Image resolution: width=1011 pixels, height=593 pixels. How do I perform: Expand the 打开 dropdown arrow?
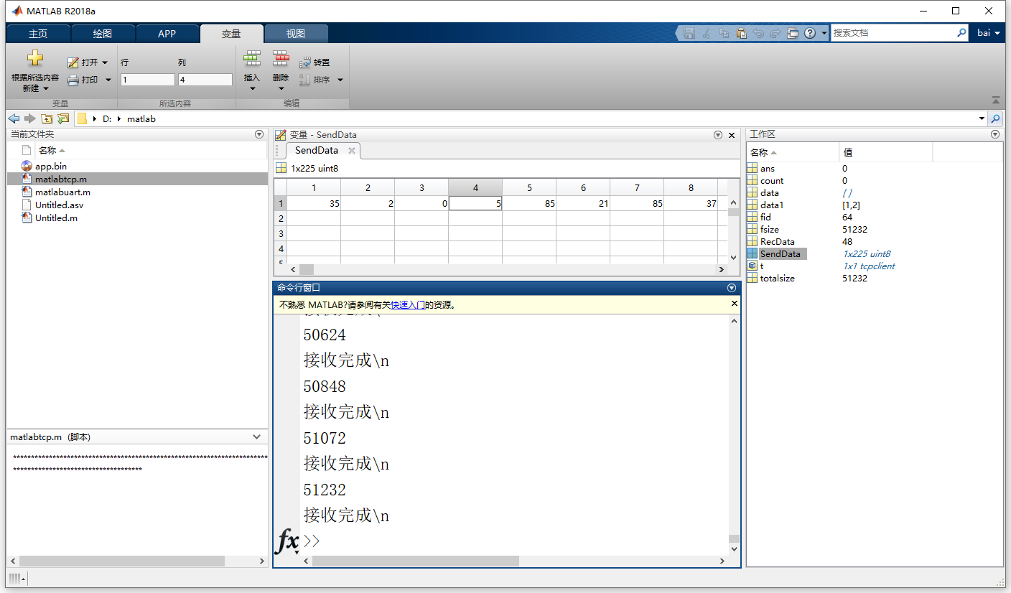click(105, 63)
